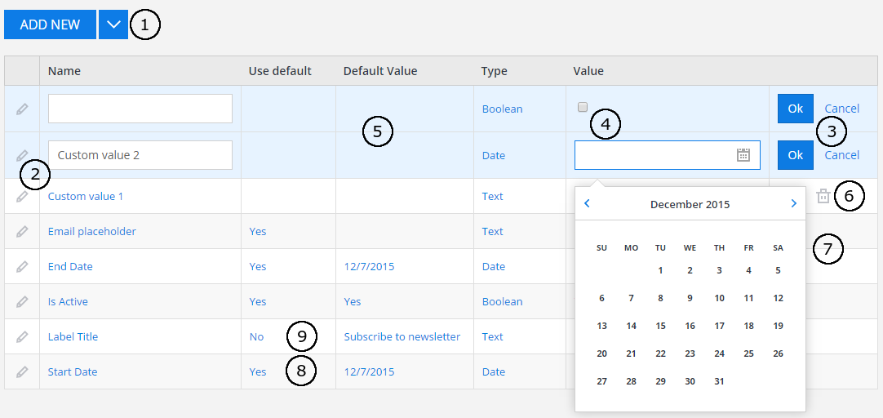Click the End Date name cell
Image resolution: width=883 pixels, height=418 pixels.
70,266
